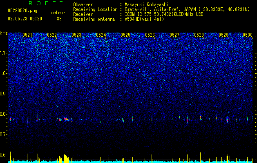Click the Receiver field label
This screenshot has width=257, height=163.
pyautogui.click(x=83, y=14)
